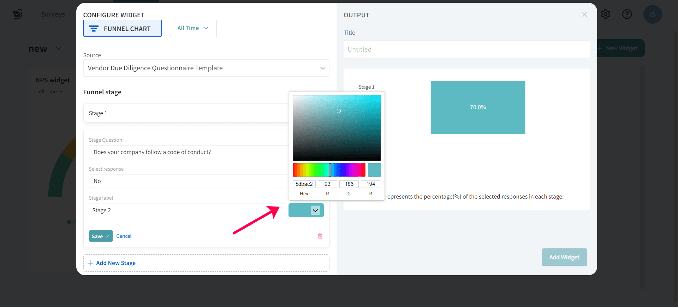This screenshot has height=307, width=678.
Task: Click the Stage label text field
Action: pos(186,211)
